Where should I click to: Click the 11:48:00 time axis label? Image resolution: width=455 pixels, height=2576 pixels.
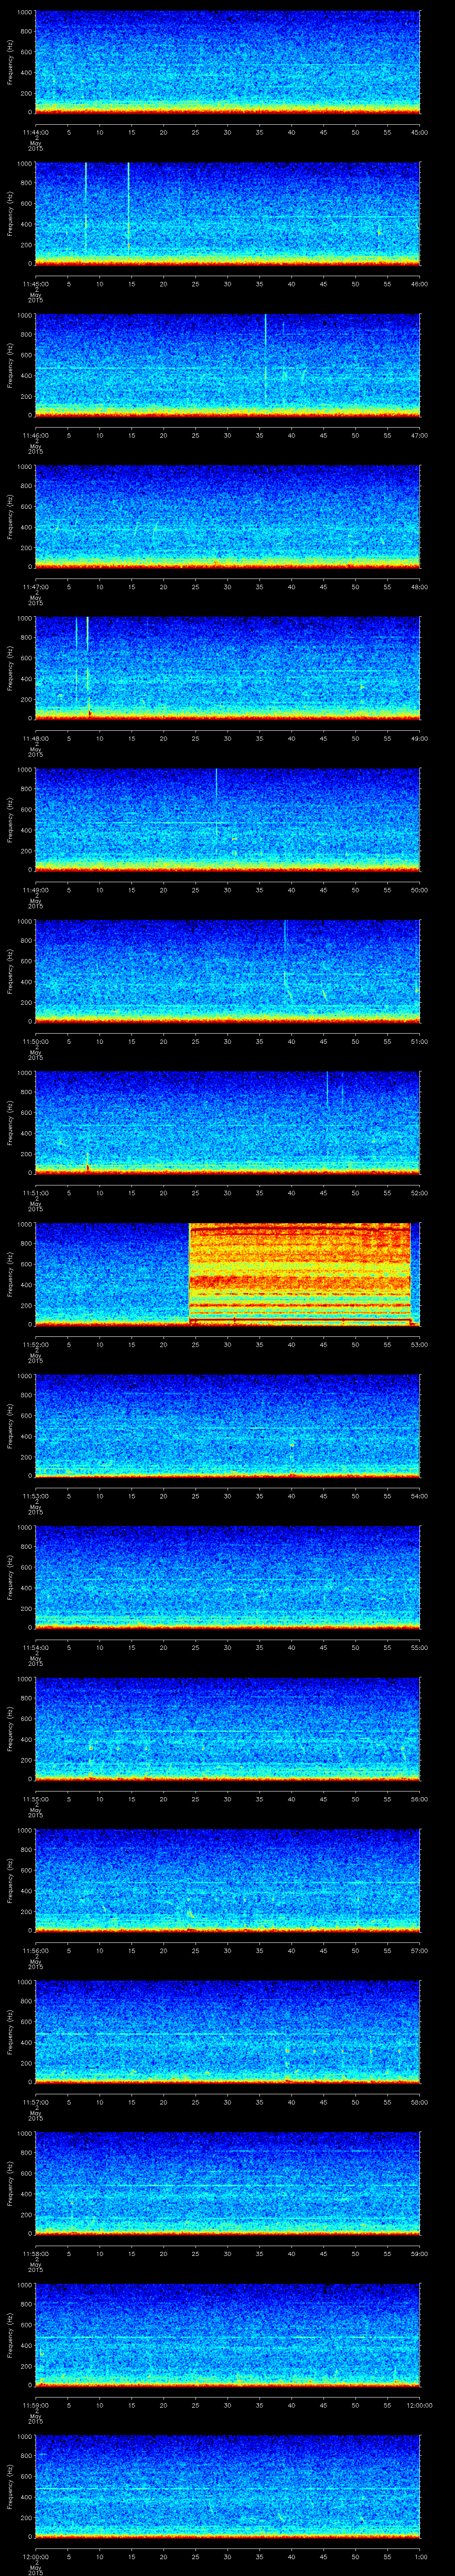coord(35,738)
